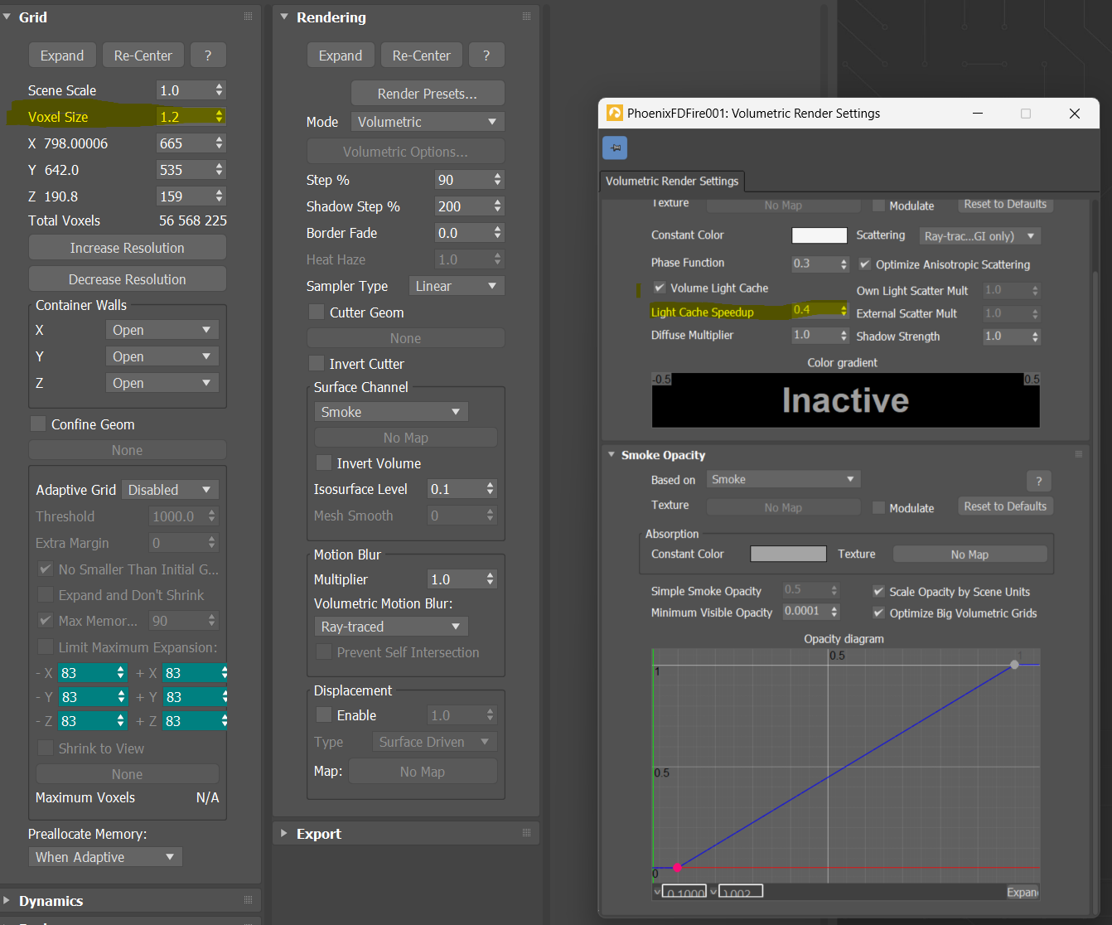Click the white Constant Color swatch
Viewport: 1112px width, 925px height.
[x=819, y=235]
